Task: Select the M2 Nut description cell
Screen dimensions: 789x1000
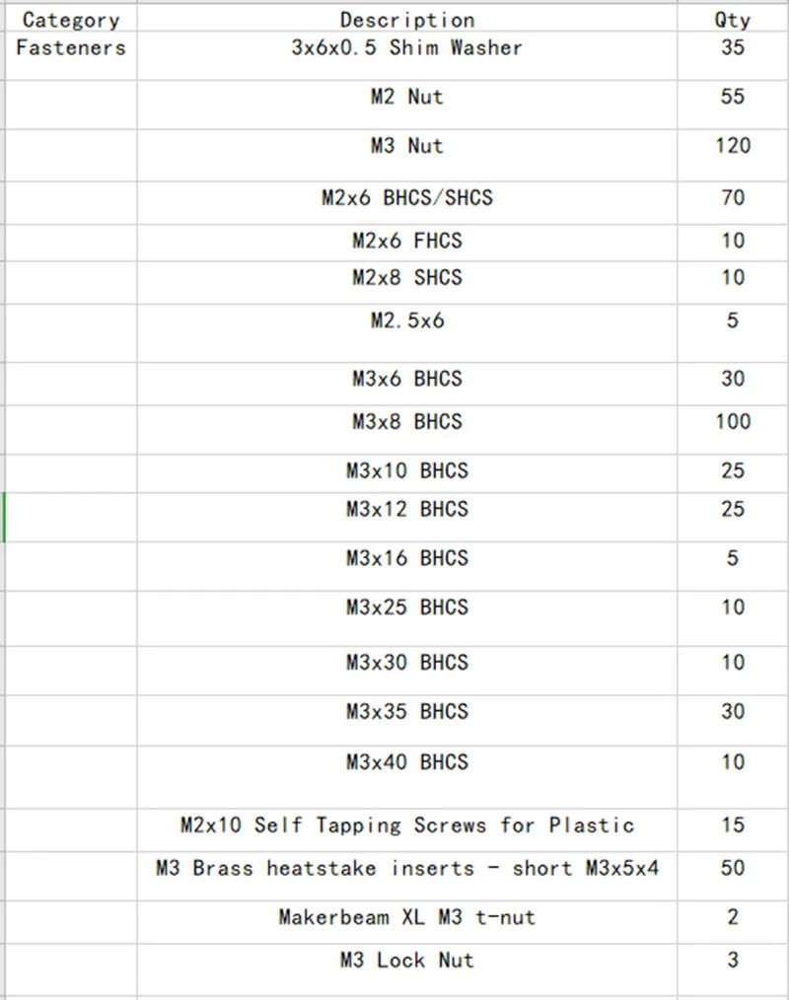Action: point(407,105)
